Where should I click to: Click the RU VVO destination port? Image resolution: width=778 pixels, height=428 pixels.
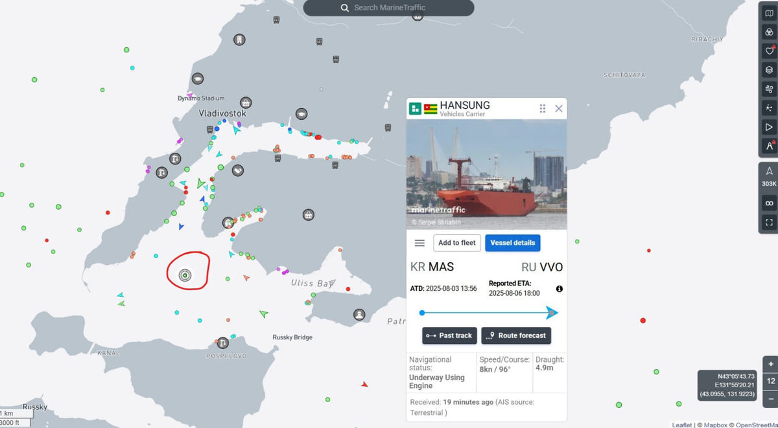tap(542, 267)
